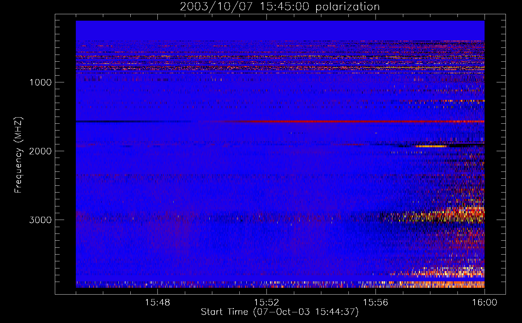Click the 16:00 time tick label
Image resolution: width=522 pixels, height=323 pixels.
tap(485, 303)
